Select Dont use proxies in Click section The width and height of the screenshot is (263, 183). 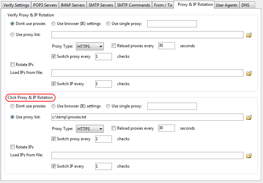click(x=13, y=106)
